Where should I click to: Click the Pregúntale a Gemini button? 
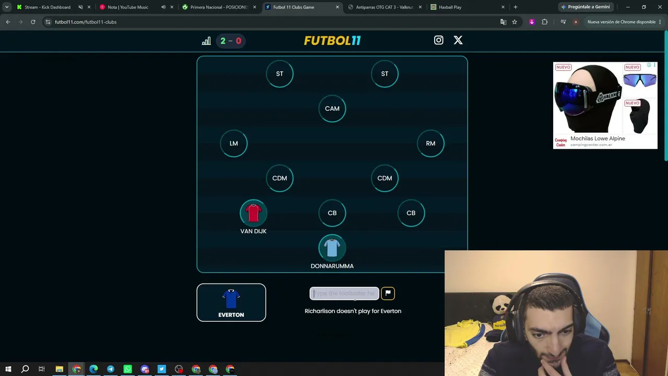[585, 7]
